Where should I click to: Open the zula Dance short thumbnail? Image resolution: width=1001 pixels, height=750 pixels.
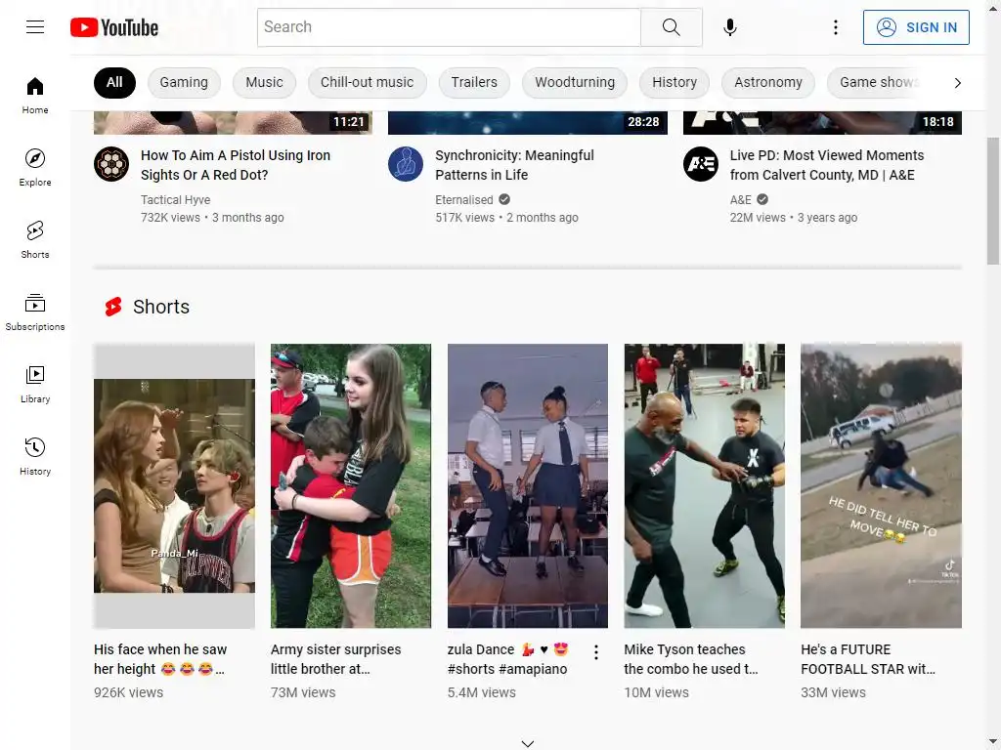[527, 486]
